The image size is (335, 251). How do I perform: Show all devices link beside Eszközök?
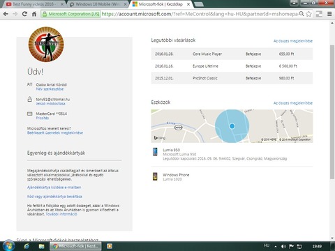293,103
